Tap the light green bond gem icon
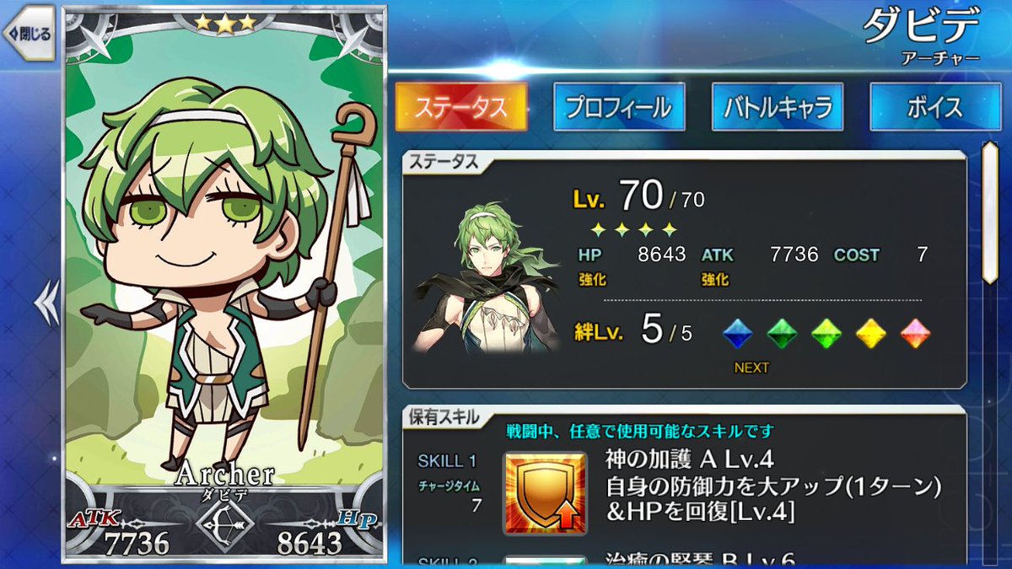 pyautogui.click(x=826, y=334)
